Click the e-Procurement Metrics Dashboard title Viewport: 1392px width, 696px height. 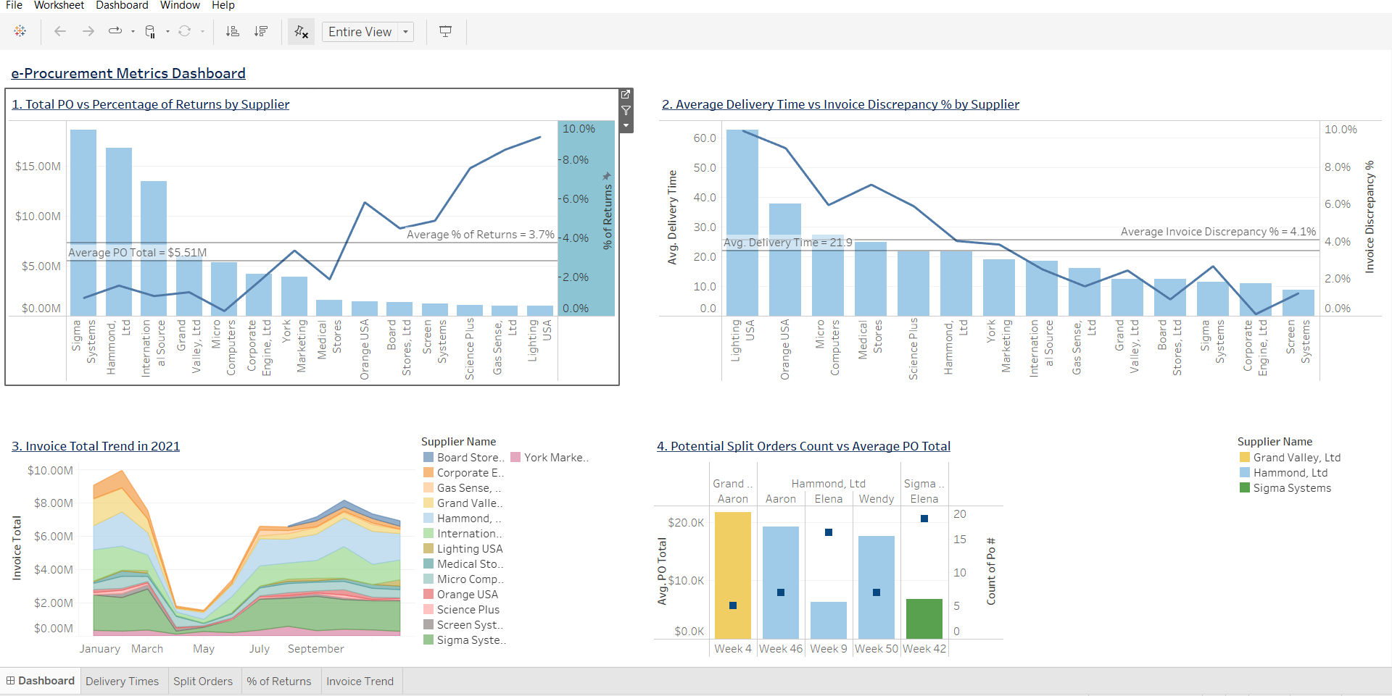128,73
